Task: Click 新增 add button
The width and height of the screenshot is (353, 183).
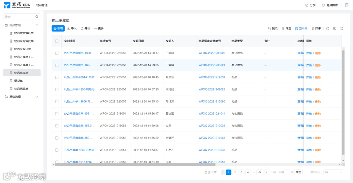Action: [x=58, y=28]
